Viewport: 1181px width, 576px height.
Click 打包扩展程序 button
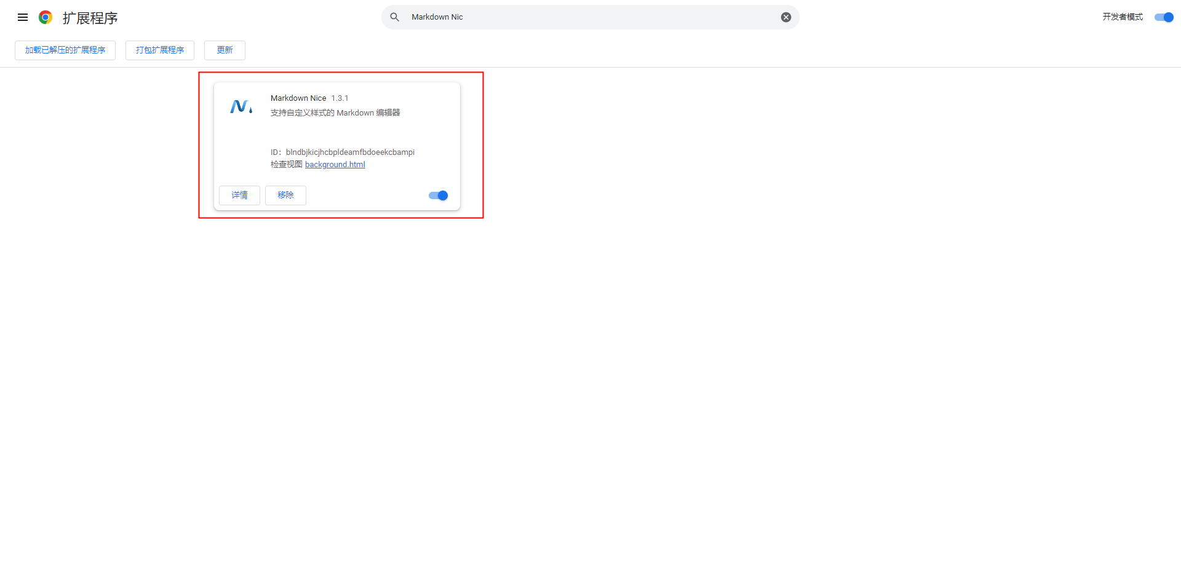click(160, 50)
